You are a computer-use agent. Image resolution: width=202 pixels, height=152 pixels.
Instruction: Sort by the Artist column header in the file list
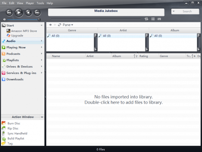[98, 56]
